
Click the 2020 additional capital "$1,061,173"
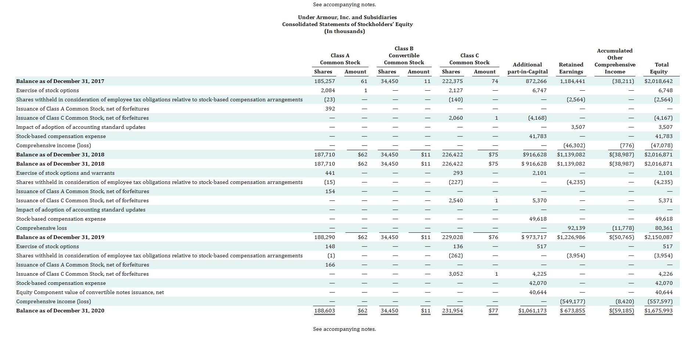point(532,311)
